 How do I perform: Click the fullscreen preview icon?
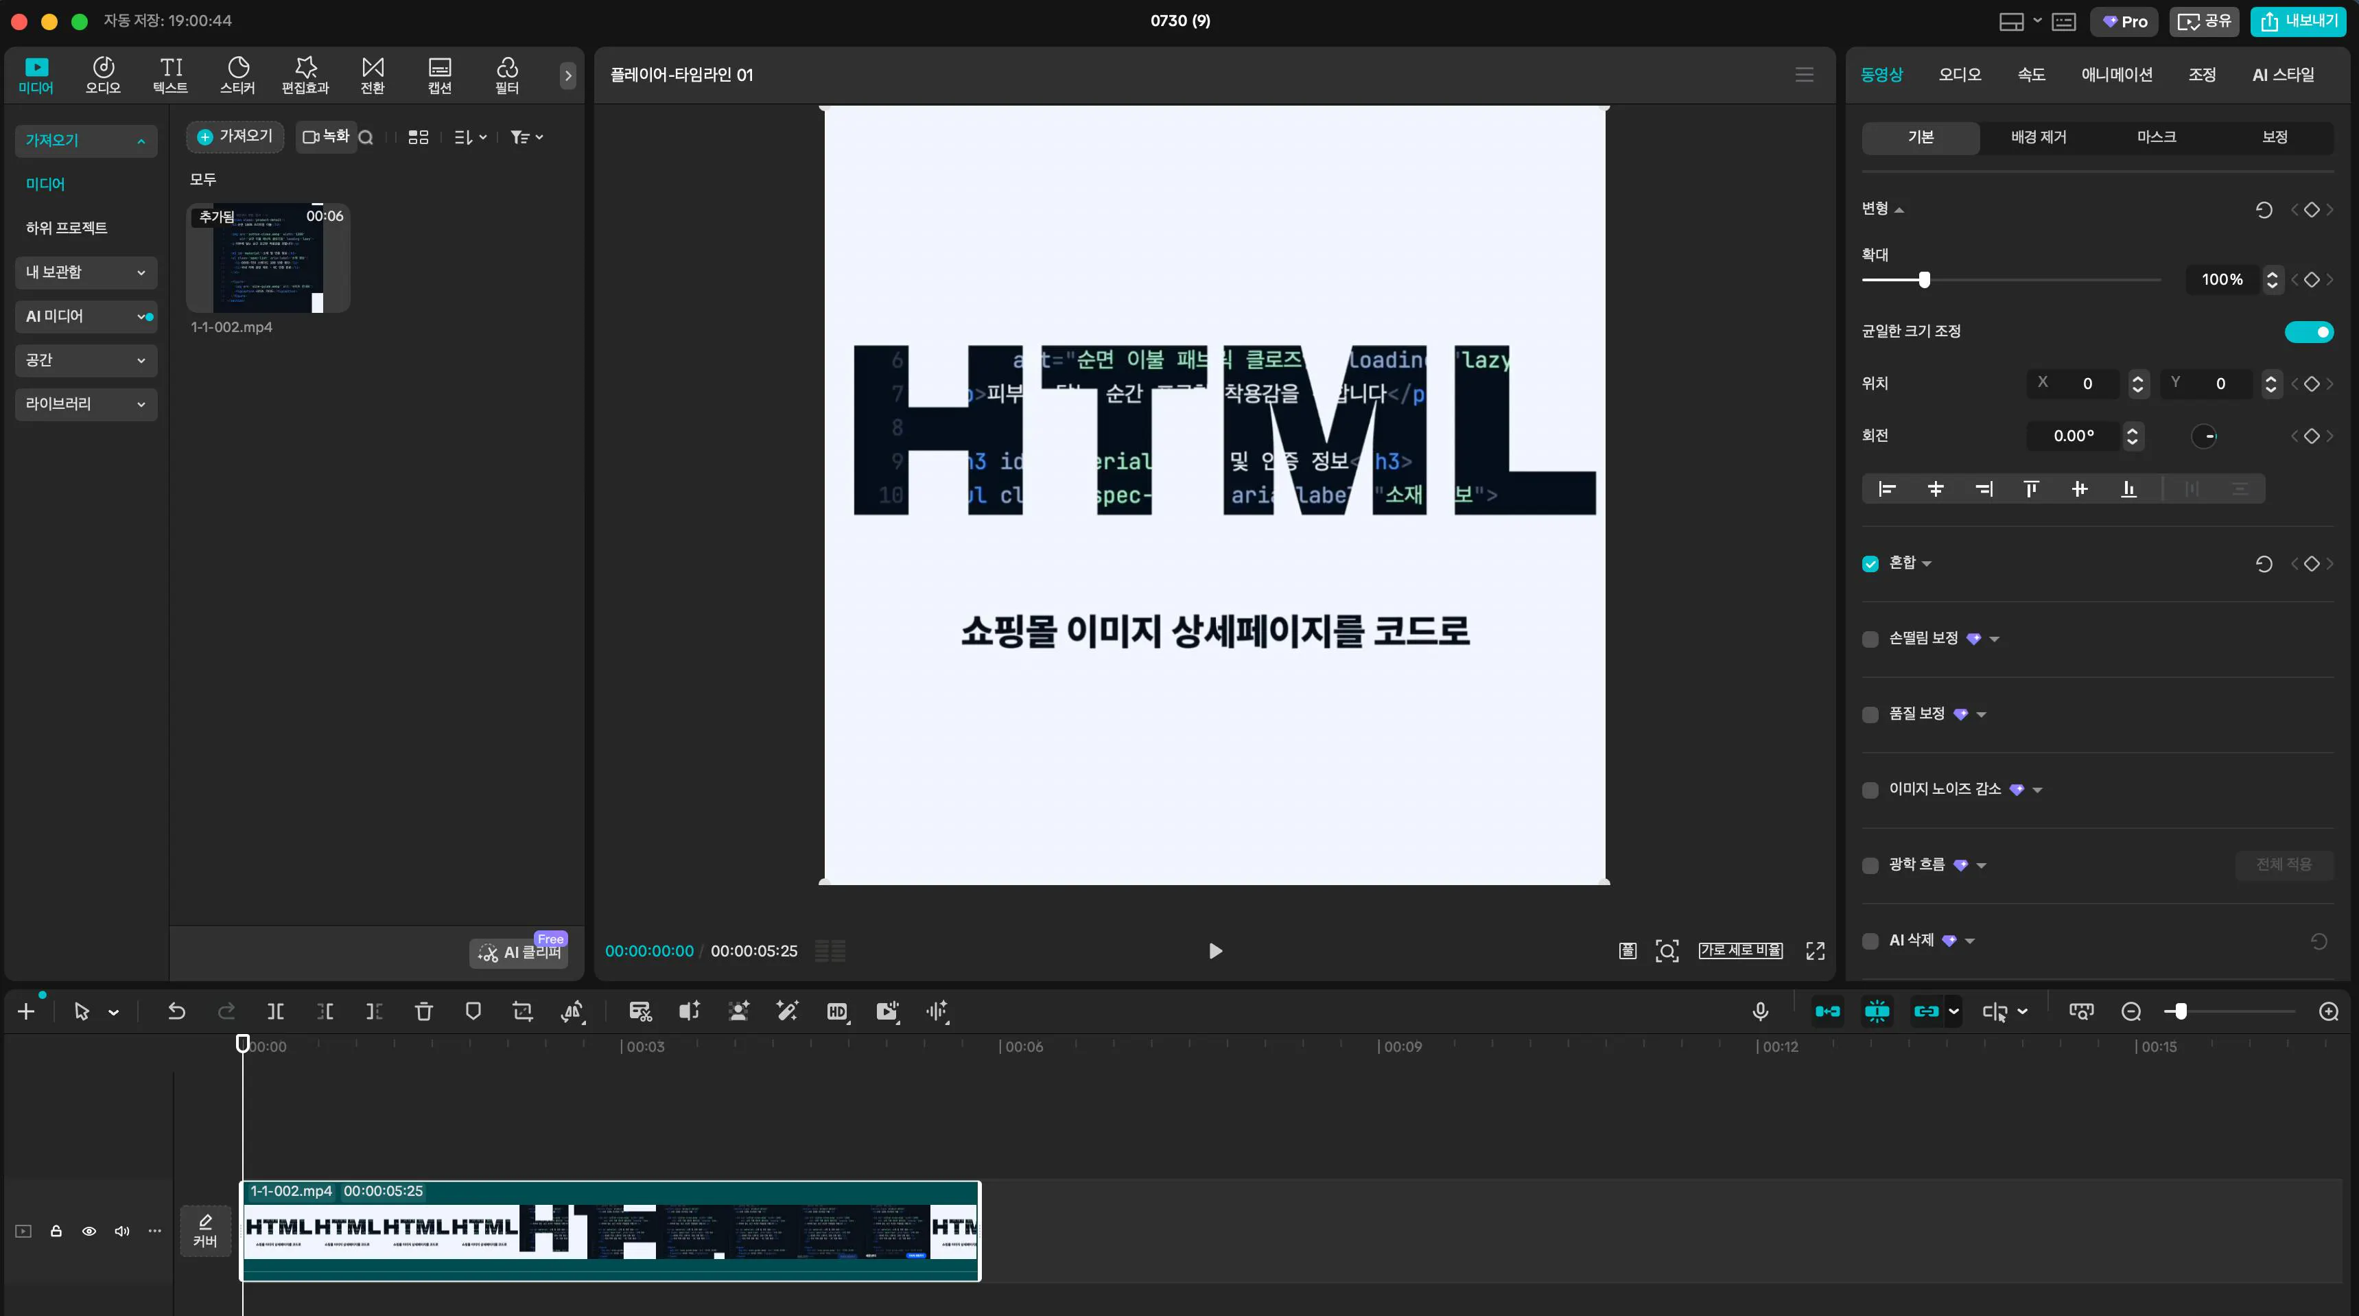1815,950
